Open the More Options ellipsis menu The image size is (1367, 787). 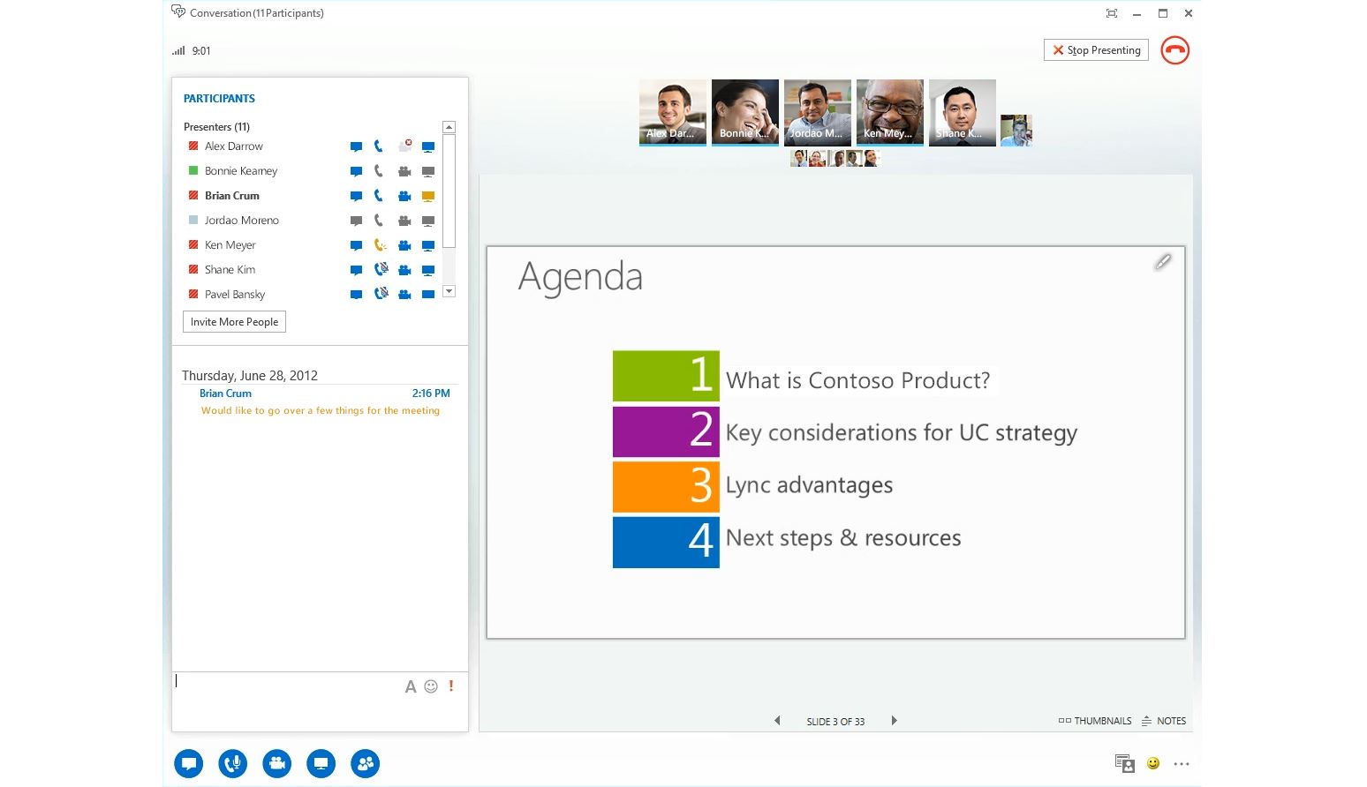tap(1182, 764)
